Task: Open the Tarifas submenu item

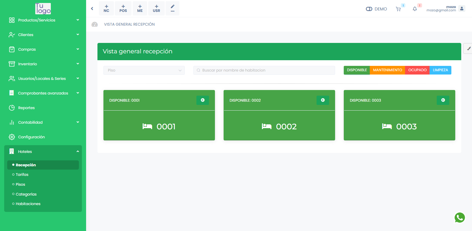Action: (22, 175)
